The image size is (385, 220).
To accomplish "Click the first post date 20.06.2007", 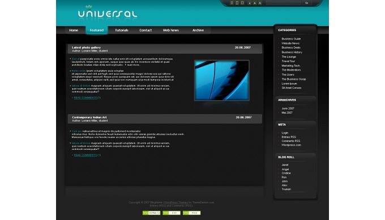I will coord(242,48).
